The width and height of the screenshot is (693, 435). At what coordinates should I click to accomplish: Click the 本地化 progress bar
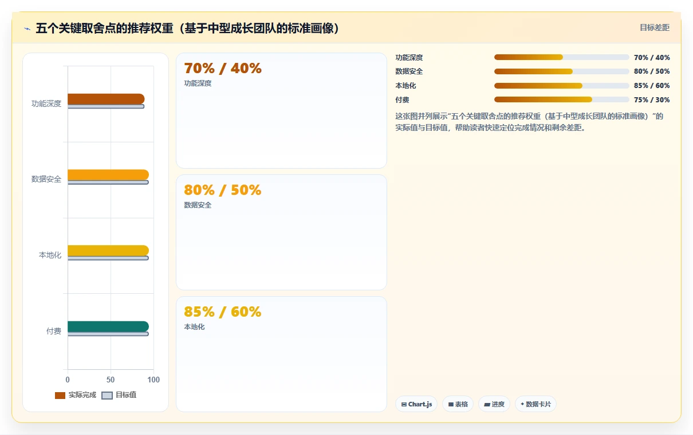(x=562, y=86)
